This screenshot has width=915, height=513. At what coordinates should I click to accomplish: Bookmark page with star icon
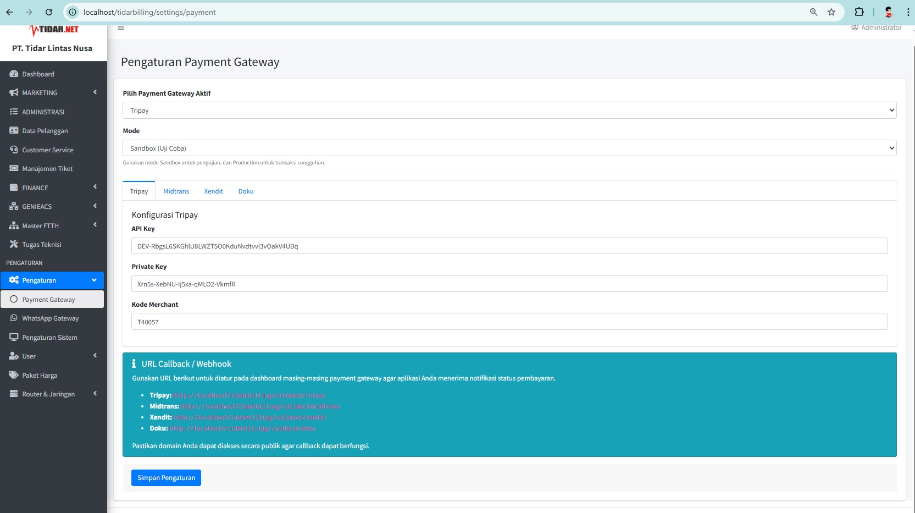[x=831, y=12]
